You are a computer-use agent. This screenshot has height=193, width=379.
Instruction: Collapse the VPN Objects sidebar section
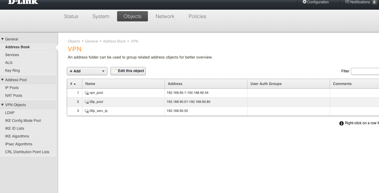(3, 105)
